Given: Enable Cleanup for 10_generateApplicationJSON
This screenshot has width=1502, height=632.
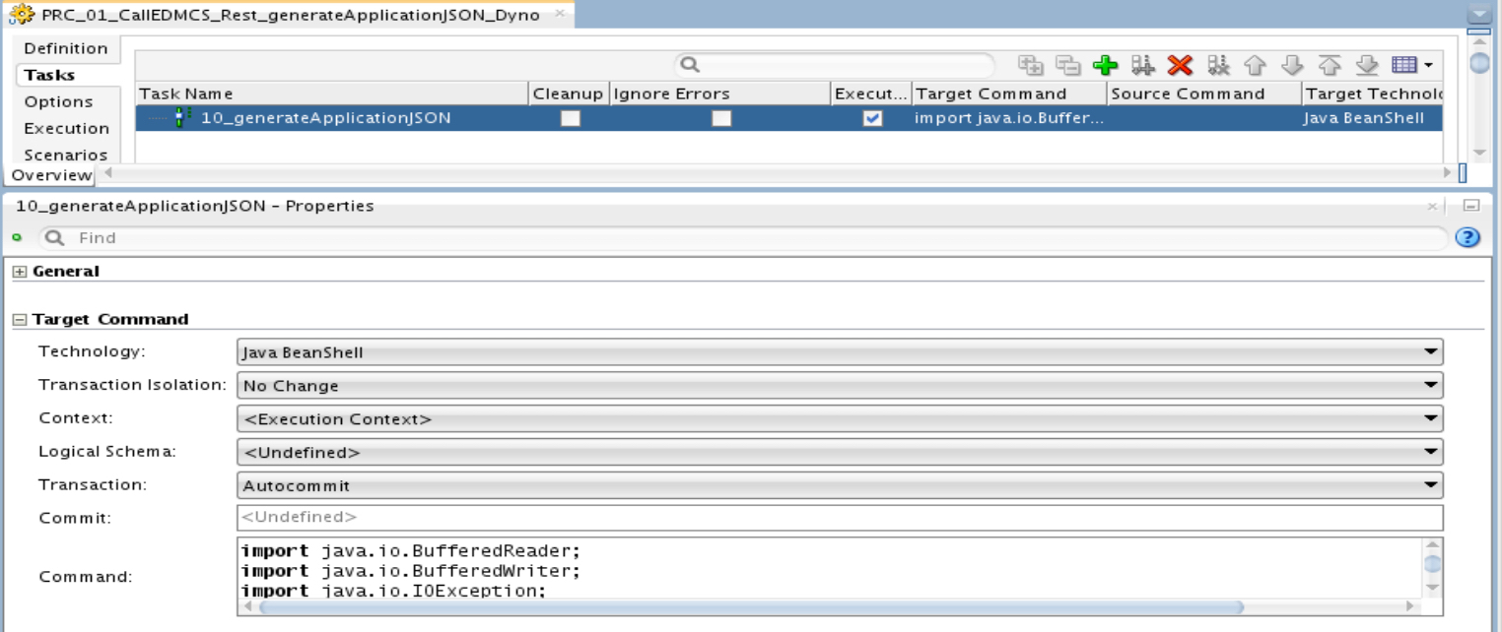Looking at the screenshot, I should (x=568, y=117).
